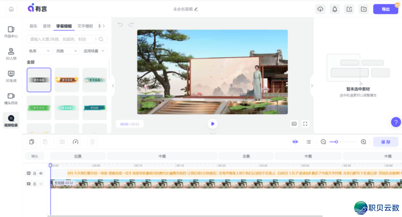This screenshot has height=217, width=402.
Task: Click the cloud download icon in top bar
Action: click(x=320, y=9)
